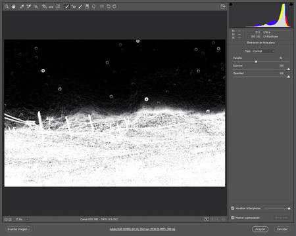Select the large spot marker near image center

(x=147, y=99)
